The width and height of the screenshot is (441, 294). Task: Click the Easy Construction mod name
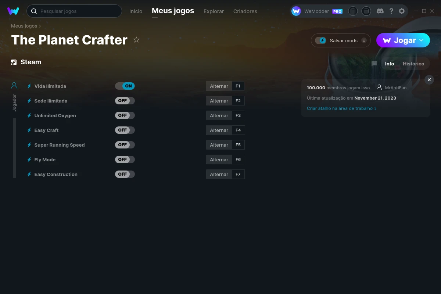(56, 174)
